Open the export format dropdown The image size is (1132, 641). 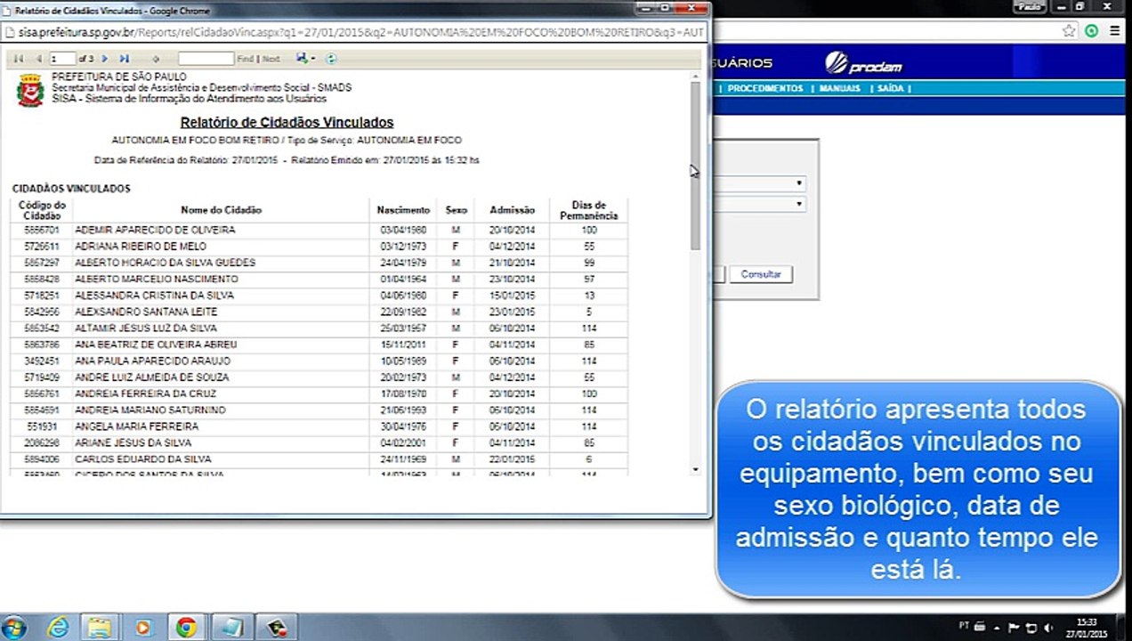pos(305,59)
